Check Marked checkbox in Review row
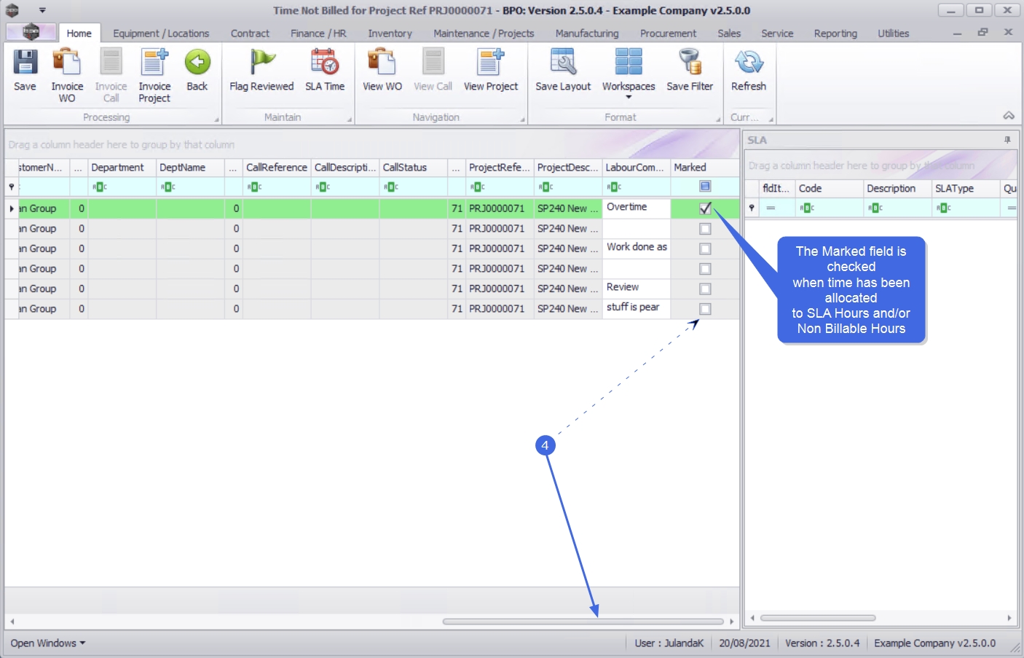 coord(705,289)
